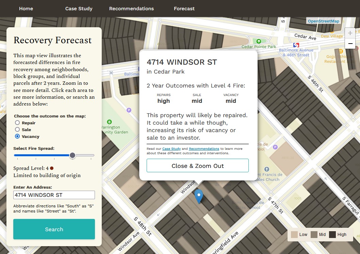The width and height of the screenshot is (360, 254).
Task: Click the Search button
Action: 54,229
